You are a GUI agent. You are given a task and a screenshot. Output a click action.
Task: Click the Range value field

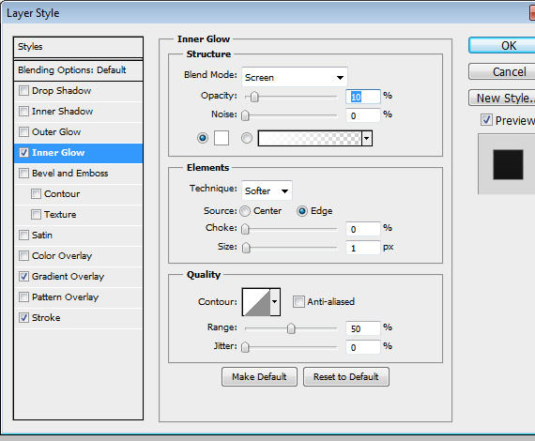pyautogui.click(x=363, y=328)
